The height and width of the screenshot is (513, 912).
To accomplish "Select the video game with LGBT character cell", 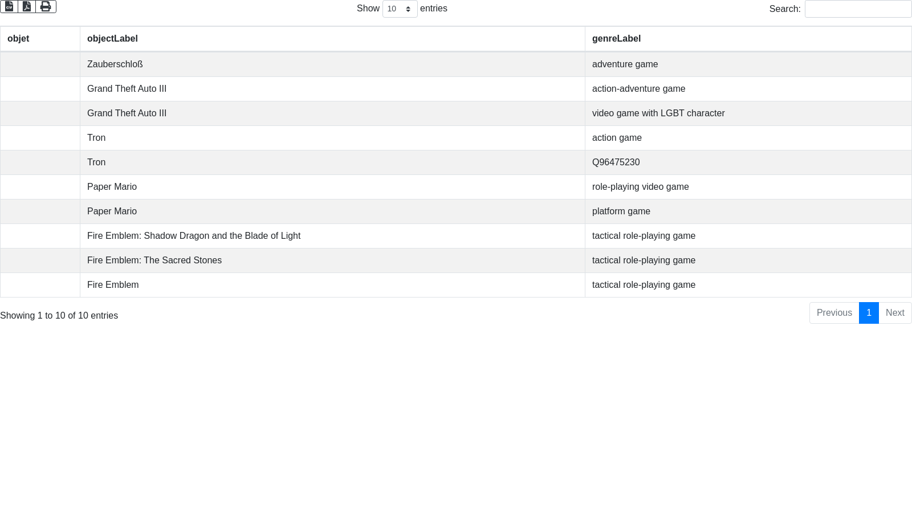I will 658,113.
